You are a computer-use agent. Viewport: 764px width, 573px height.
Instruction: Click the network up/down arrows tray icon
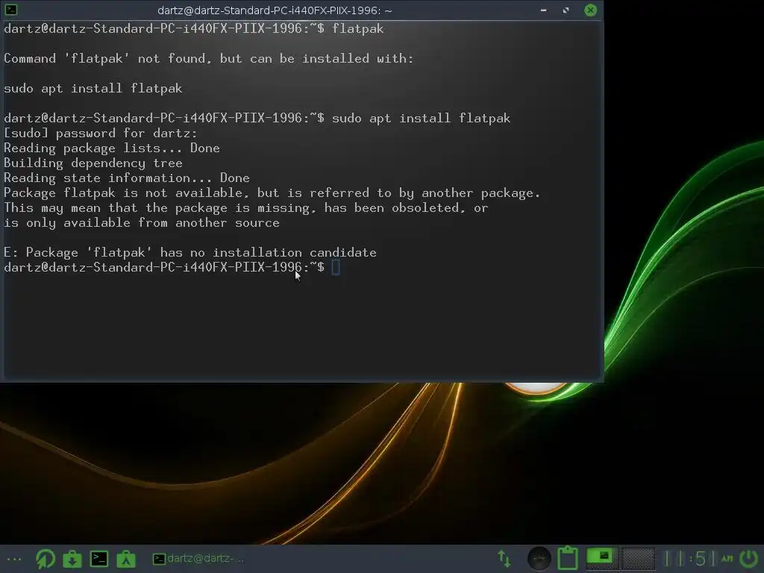(504, 559)
